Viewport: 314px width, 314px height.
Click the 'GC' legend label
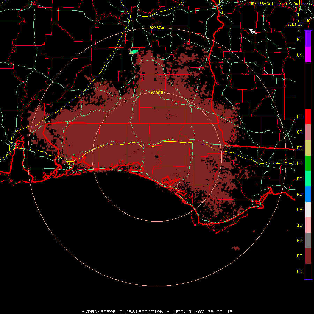(x=300, y=240)
